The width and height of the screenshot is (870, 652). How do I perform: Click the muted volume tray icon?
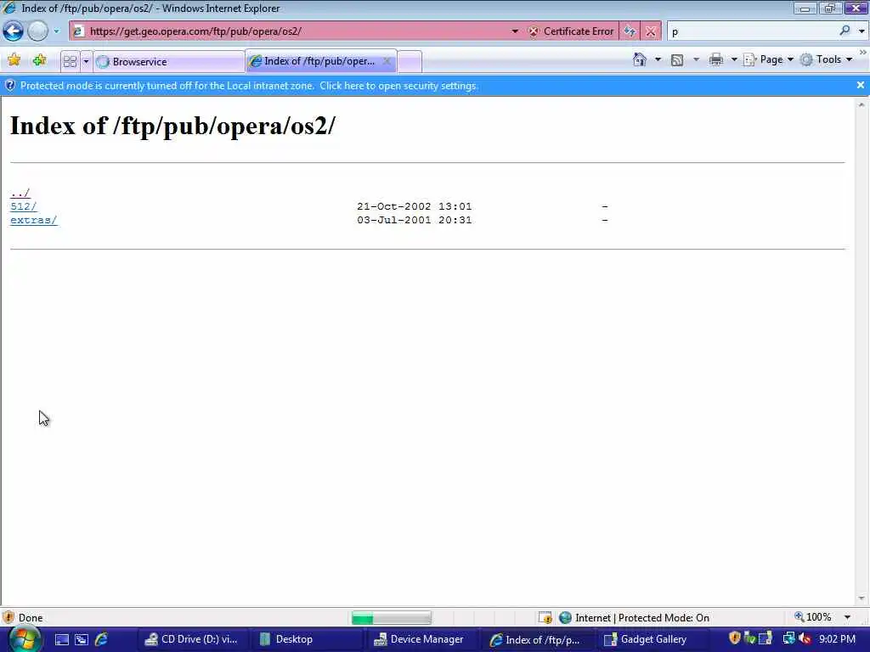tap(805, 638)
